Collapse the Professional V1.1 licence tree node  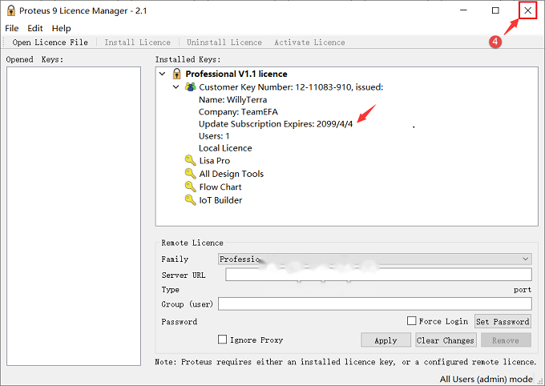pyautogui.click(x=163, y=74)
